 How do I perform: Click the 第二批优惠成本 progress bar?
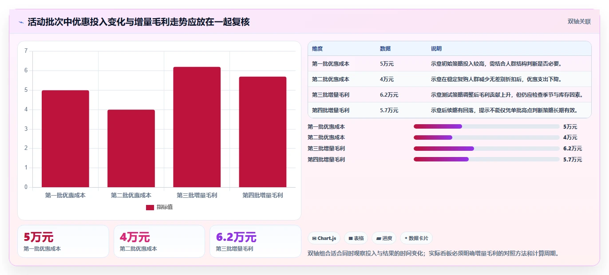[486, 137]
